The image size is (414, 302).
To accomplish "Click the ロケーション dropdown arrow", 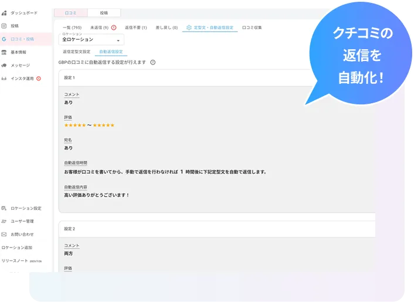I will tap(118, 40).
